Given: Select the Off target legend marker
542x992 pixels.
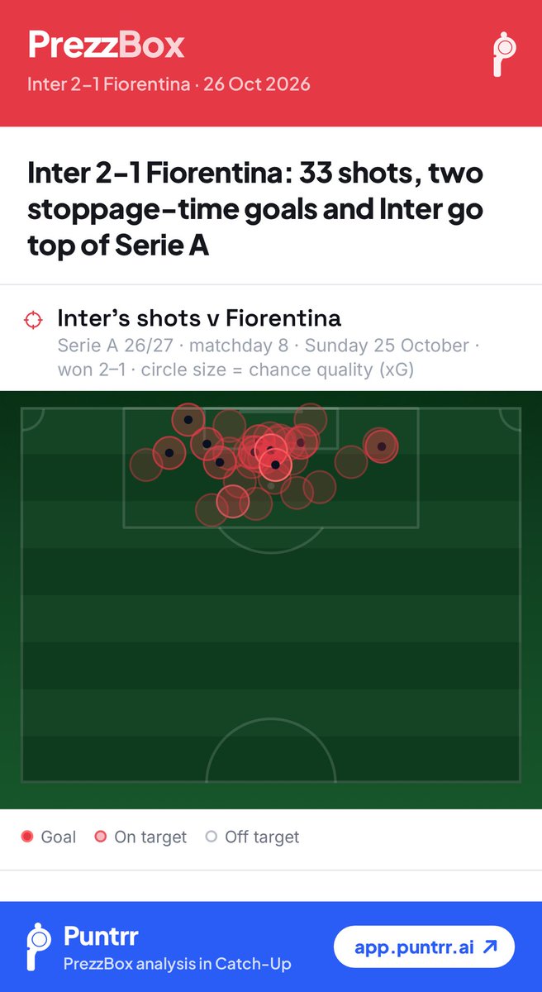Looking at the screenshot, I should (x=211, y=837).
